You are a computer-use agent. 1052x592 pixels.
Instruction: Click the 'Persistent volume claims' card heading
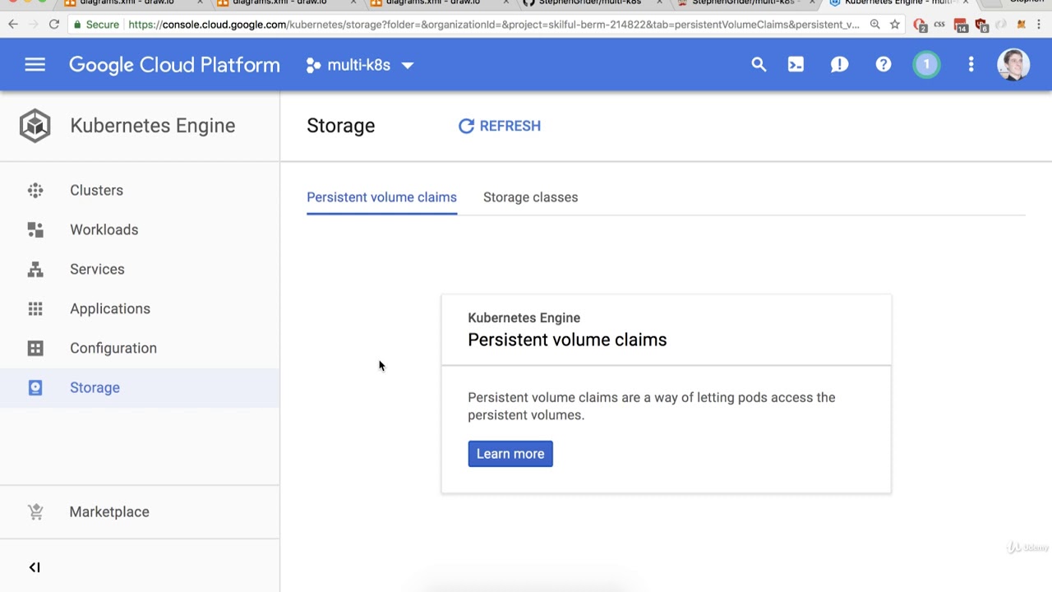coord(567,340)
